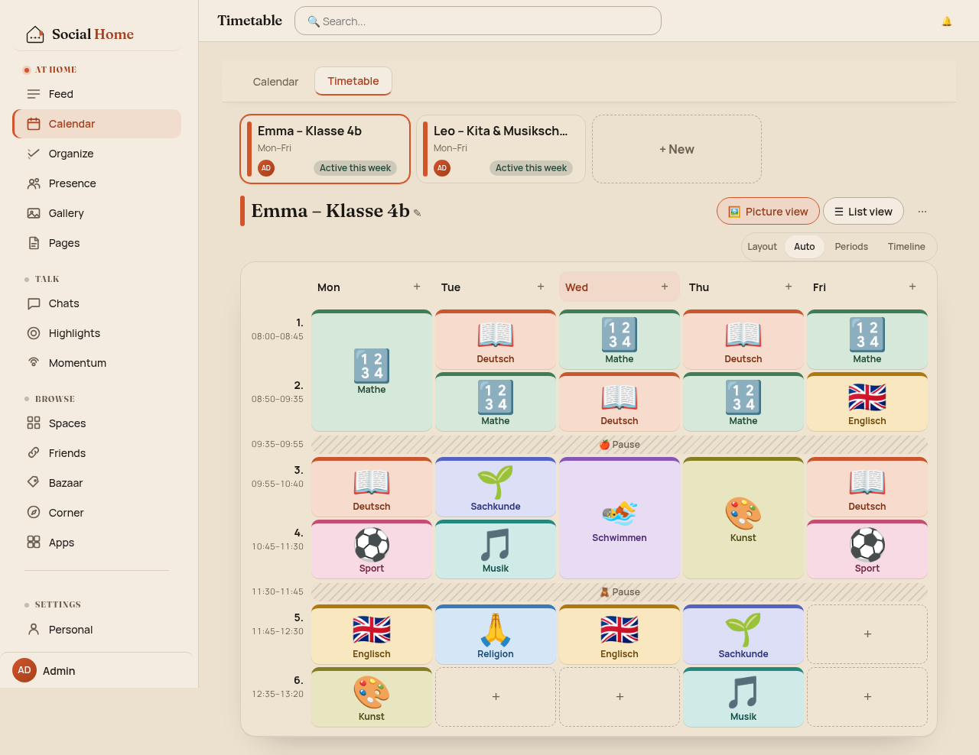
Task: Open the Religion lesson with praying hands
Action: [x=496, y=634]
